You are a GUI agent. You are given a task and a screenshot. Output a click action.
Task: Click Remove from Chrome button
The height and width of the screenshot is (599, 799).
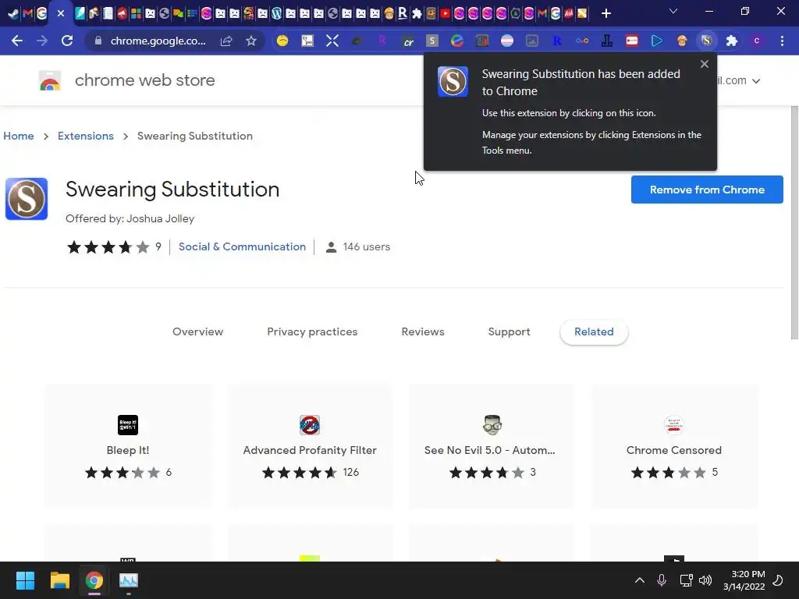point(707,190)
